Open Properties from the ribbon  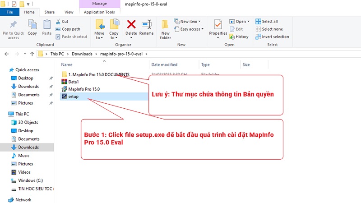pyautogui.click(x=218, y=24)
